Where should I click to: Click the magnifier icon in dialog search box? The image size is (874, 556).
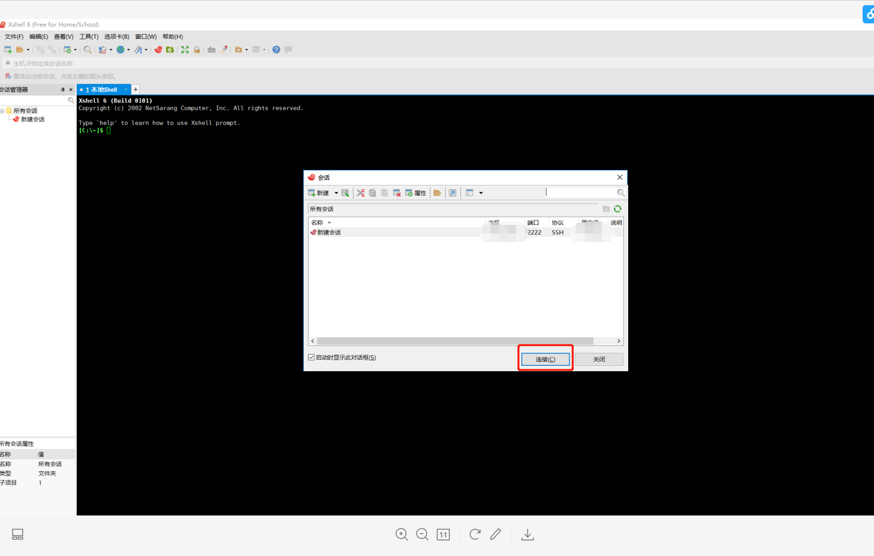click(621, 193)
